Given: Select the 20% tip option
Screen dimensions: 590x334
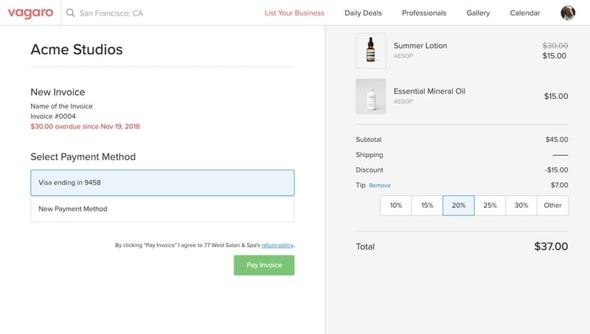Looking at the screenshot, I should tap(459, 205).
